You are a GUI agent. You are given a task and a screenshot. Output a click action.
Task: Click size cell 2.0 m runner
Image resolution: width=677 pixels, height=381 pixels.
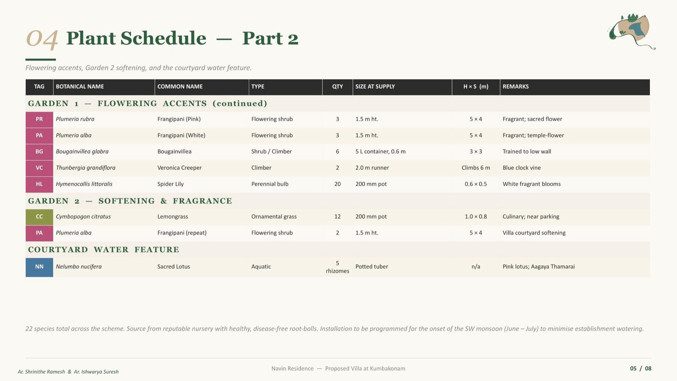372,168
